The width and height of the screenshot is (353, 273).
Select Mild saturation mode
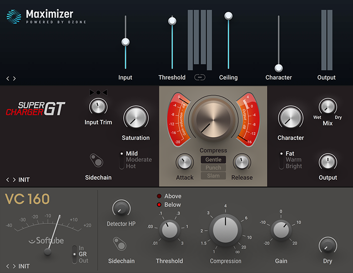[x=132, y=153]
